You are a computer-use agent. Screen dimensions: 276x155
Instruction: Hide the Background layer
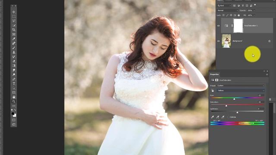pos(219,41)
